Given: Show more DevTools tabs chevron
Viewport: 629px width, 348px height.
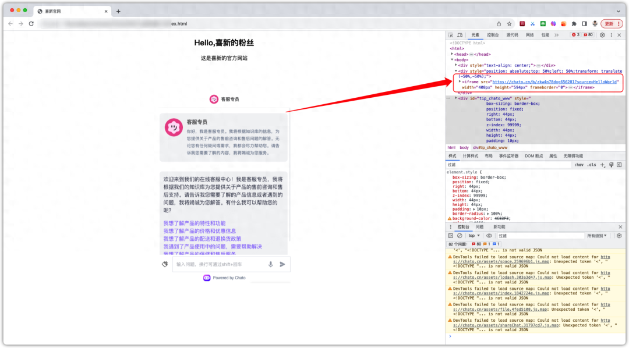Looking at the screenshot, I should coord(557,35).
